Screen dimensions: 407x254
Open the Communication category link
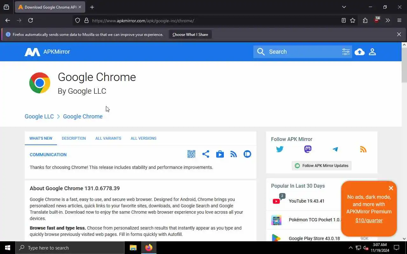(48, 155)
